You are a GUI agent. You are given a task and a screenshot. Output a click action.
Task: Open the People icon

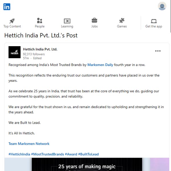point(40,21)
